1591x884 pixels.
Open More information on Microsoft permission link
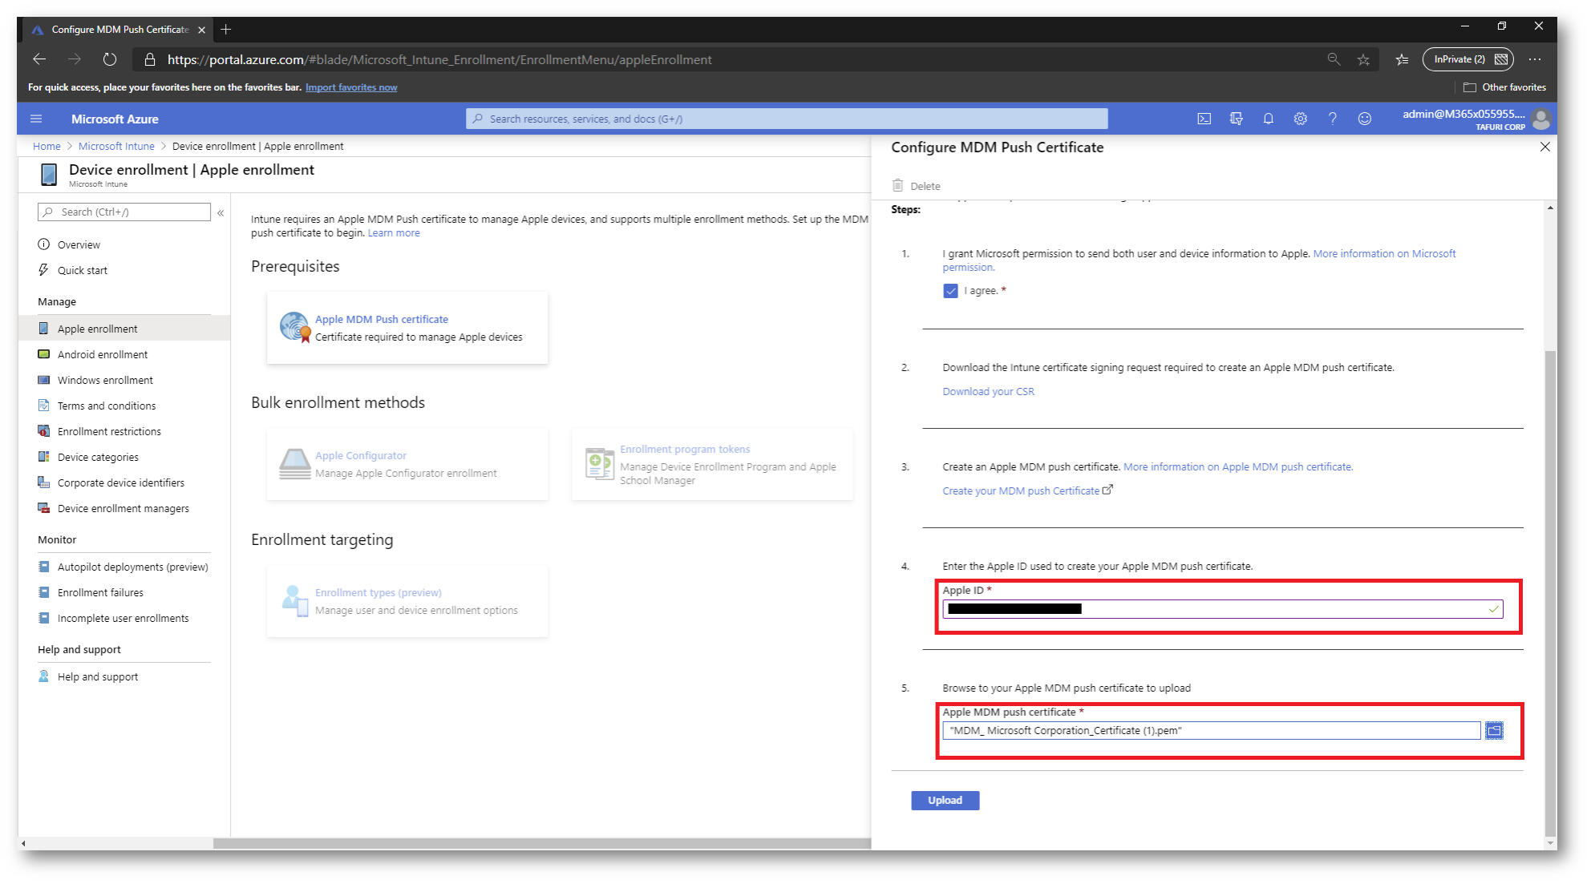[1199, 260]
